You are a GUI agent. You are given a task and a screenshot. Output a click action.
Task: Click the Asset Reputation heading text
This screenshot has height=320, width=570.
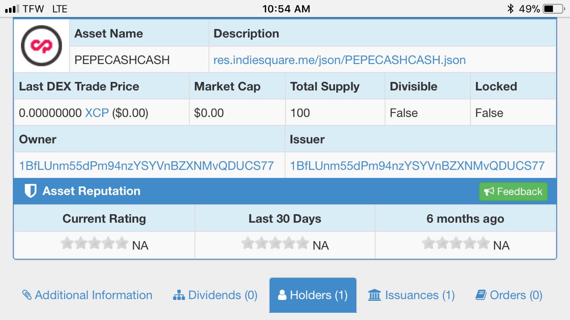point(91,191)
